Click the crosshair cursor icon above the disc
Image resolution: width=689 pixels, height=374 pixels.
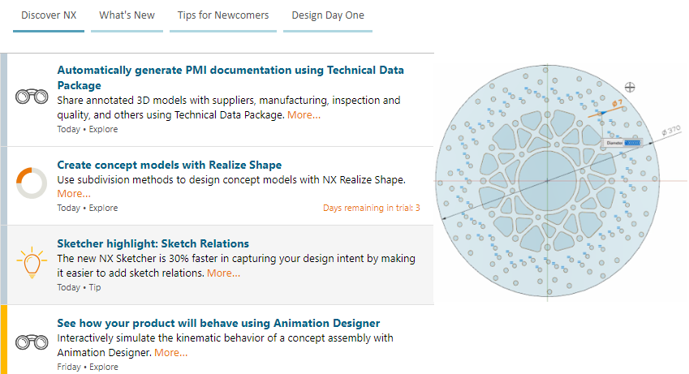[630, 87]
